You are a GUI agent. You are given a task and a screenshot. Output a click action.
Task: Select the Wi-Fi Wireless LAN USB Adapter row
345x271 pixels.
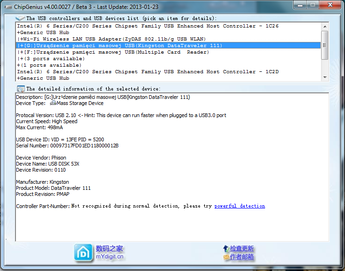pyautogui.click(x=168, y=39)
